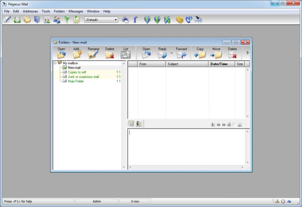The height and width of the screenshot is (207, 302).
Task: Open the distribution lists icon
Action: click(47, 20)
